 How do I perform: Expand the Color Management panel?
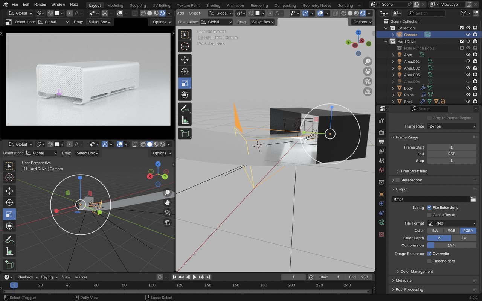(x=416, y=271)
